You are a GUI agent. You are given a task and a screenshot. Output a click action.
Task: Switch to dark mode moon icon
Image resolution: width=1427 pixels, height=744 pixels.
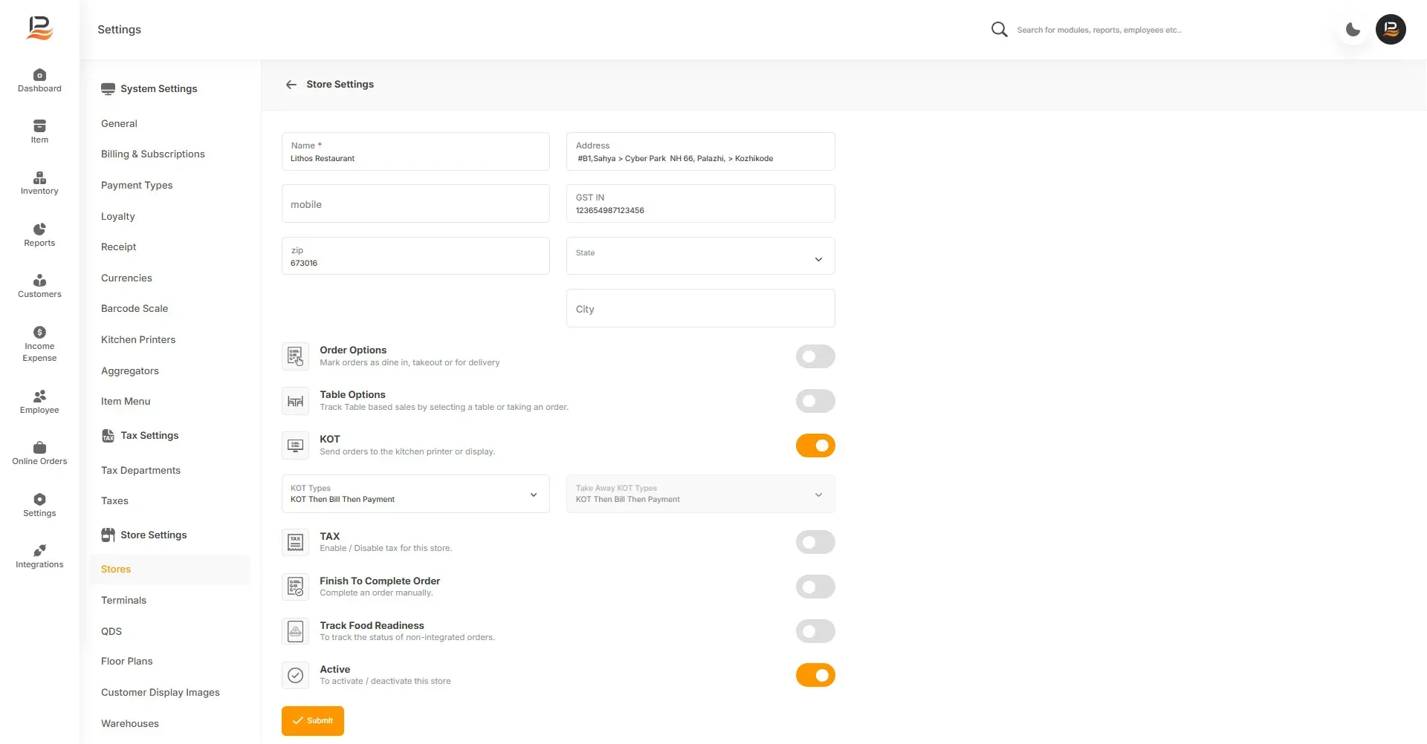[x=1353, y=30]
